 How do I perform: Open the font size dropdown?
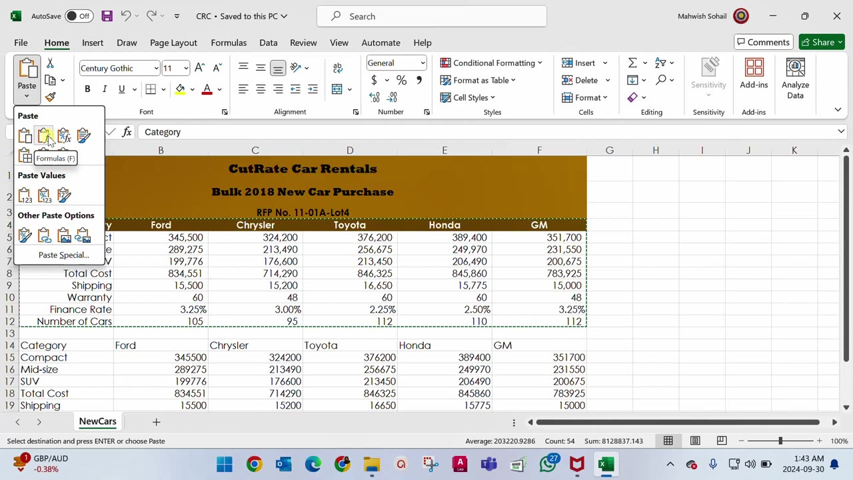(x=186, y=68)
